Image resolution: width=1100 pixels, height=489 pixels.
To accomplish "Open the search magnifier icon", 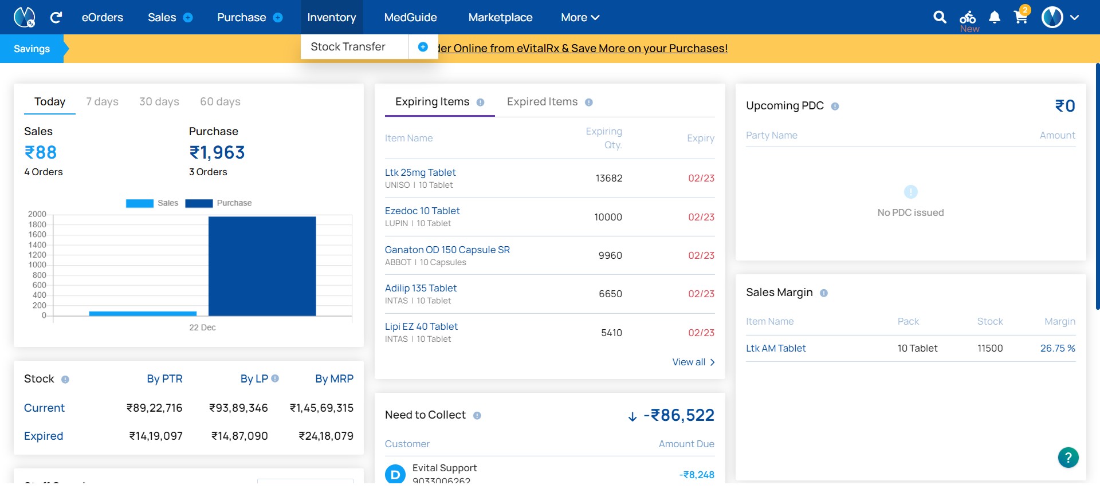I will (940, 17).
